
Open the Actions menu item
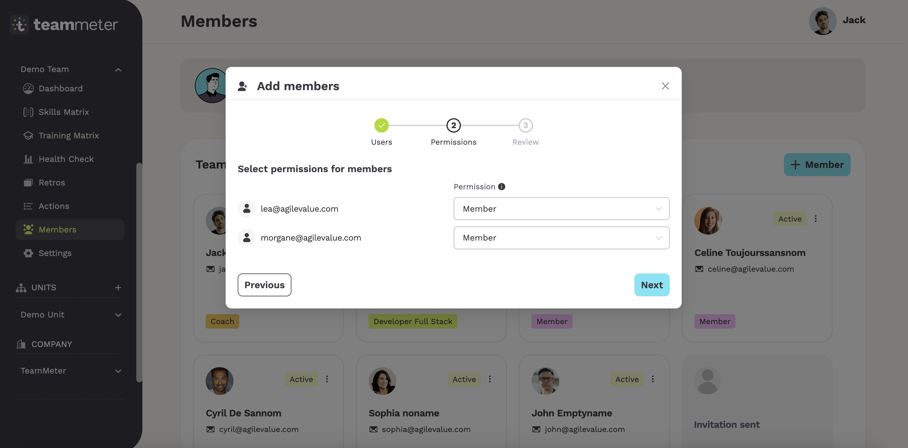coord(54,206)
